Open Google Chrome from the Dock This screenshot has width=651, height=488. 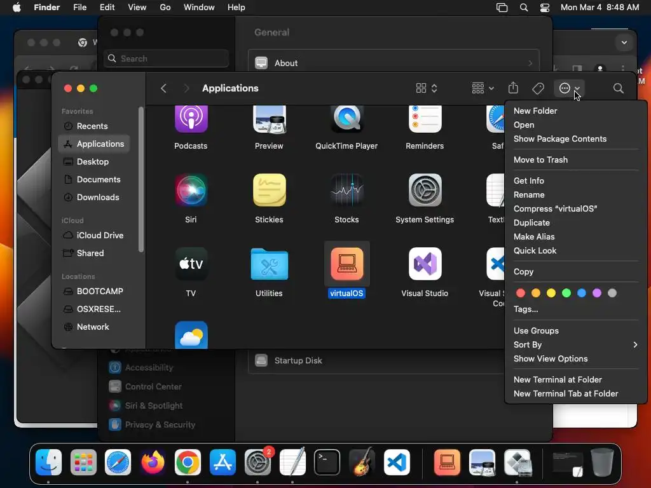pyautogui.click(x=188, y=462)
